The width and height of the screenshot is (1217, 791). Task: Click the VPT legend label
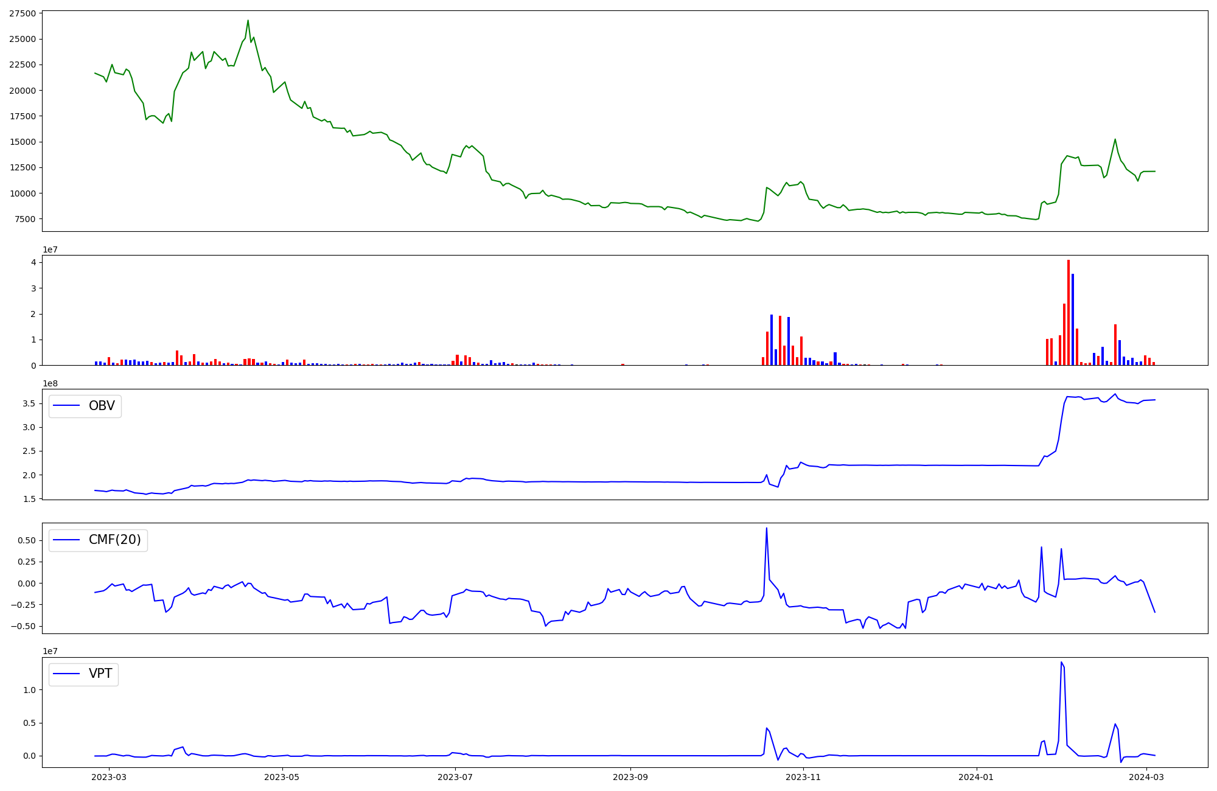coord(100,674)
